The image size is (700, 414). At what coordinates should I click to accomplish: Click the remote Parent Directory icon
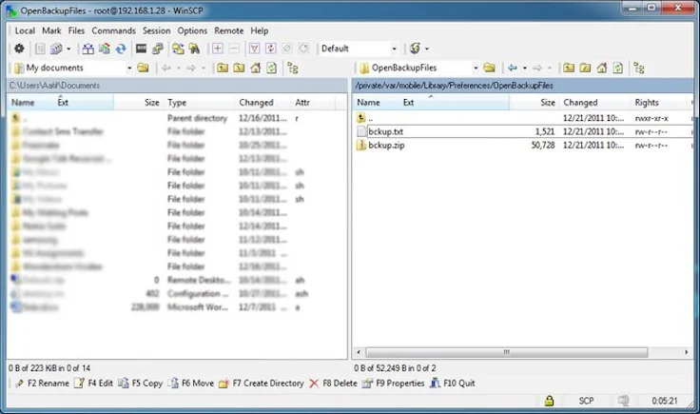coord(569,68)
